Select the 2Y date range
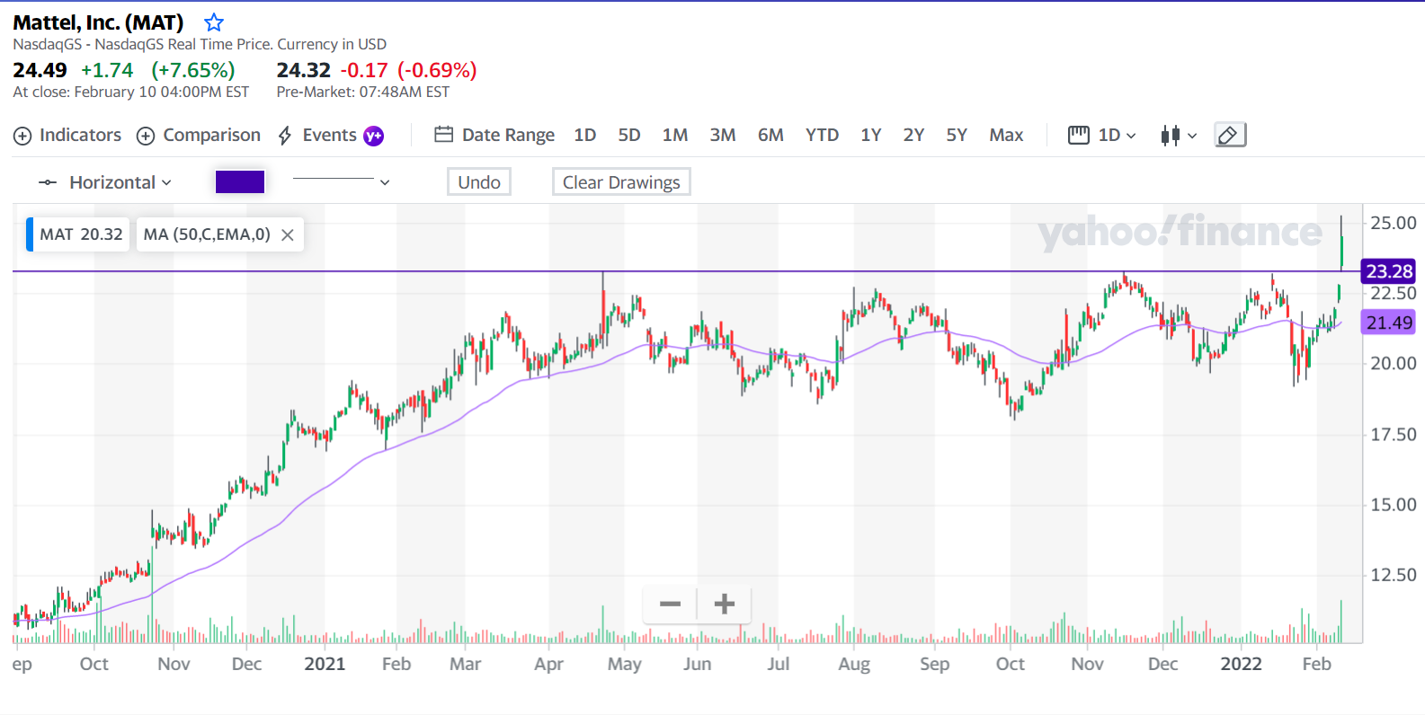Viewport: 1425px width, 715px height. (x=913, y=135)
